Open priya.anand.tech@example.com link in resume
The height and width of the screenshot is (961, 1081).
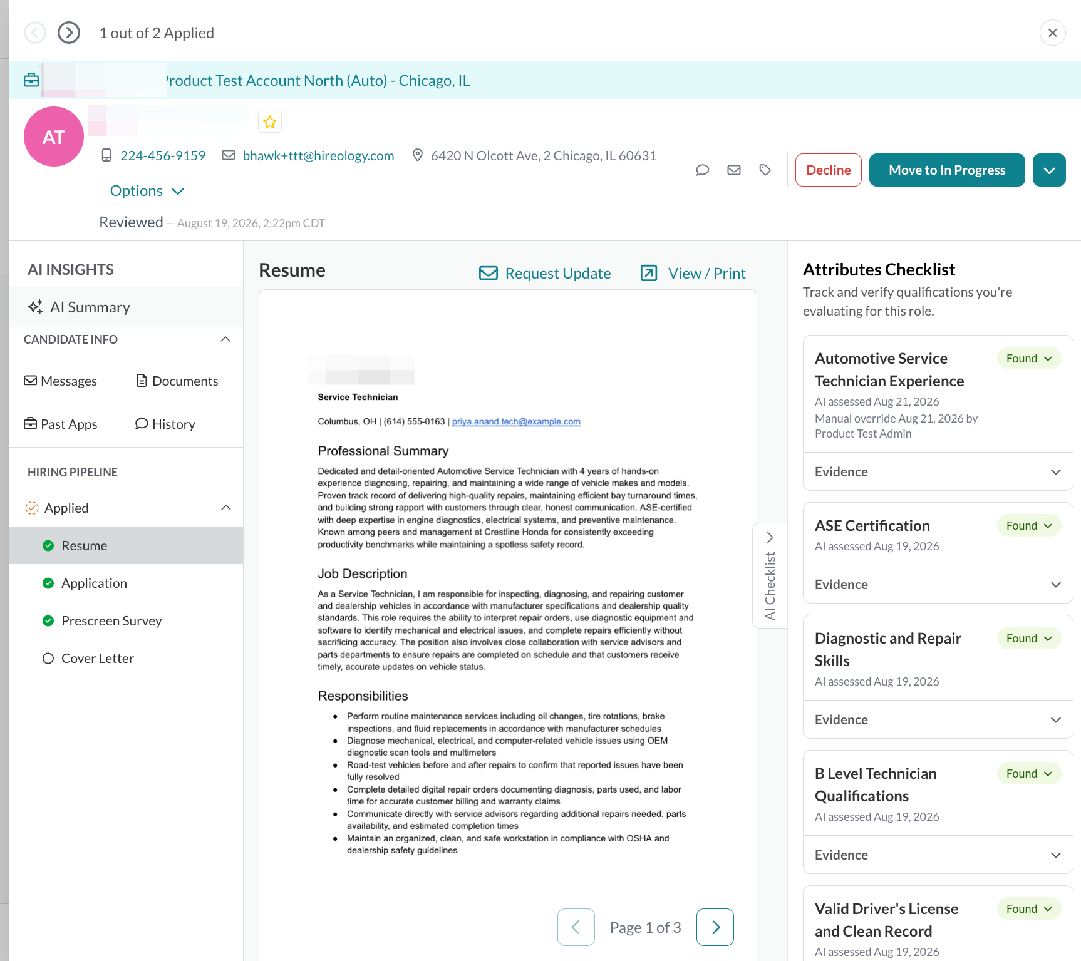pos(516,421)
